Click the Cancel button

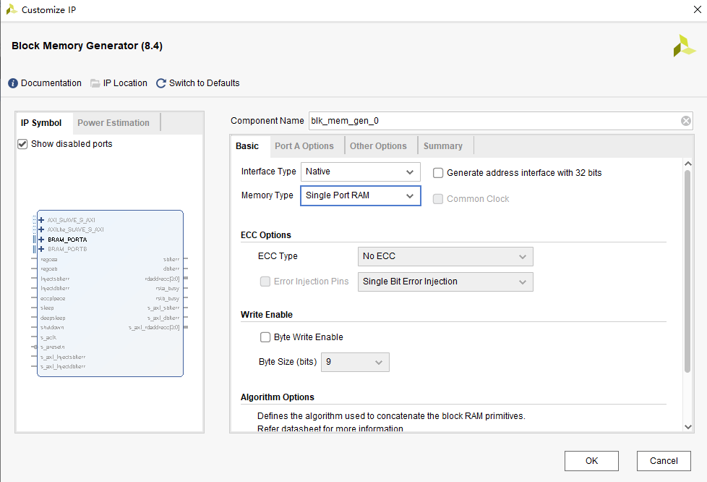point(664,461)
